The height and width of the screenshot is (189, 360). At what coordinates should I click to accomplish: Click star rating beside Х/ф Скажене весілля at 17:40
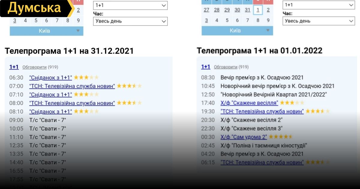(292, 103)
